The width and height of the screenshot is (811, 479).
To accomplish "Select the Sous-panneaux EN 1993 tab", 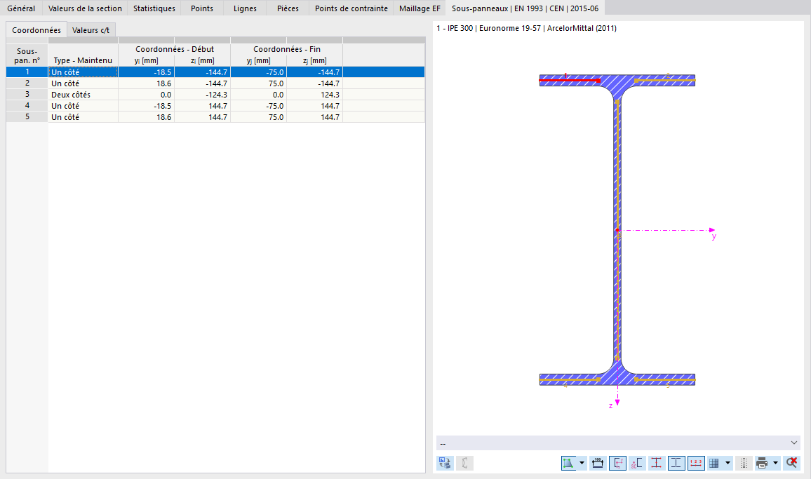I will [x=525, y=8].
